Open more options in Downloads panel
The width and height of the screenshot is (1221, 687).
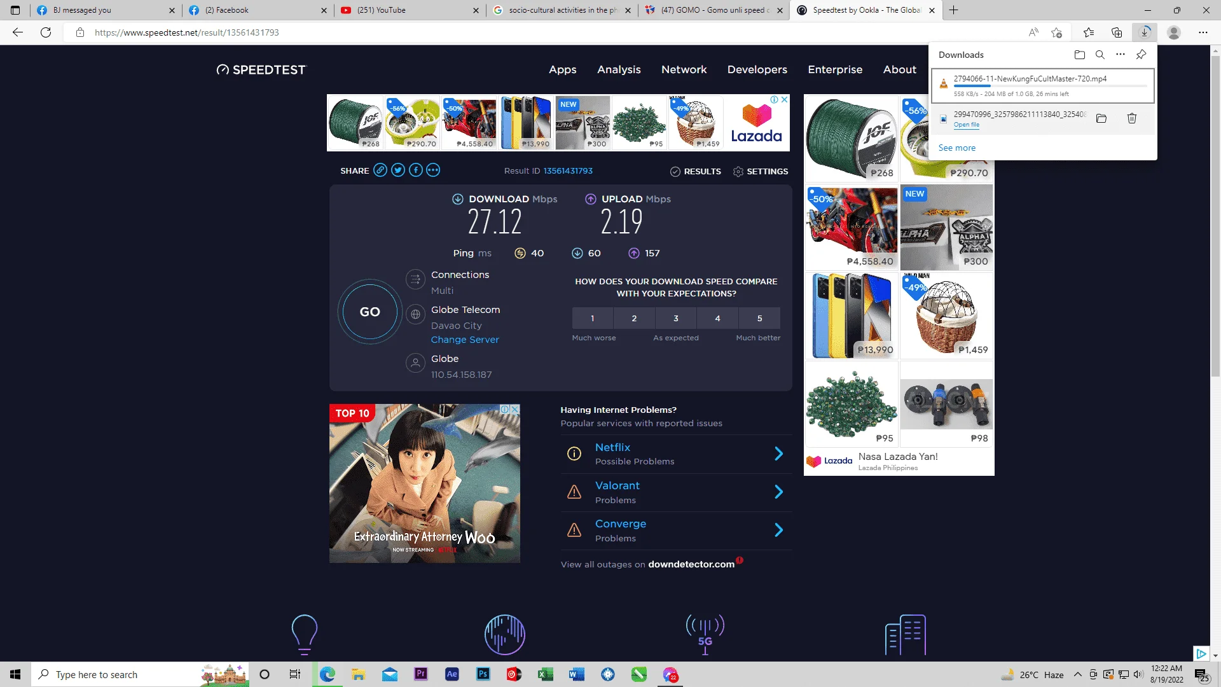pyautogui.click(x=1121, y=55)
